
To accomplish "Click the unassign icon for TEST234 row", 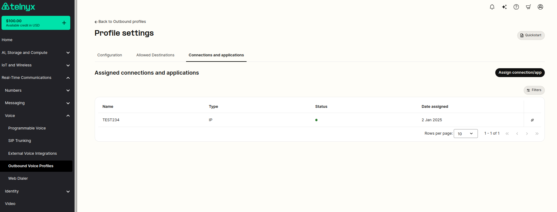I will (x=532, y=120).
